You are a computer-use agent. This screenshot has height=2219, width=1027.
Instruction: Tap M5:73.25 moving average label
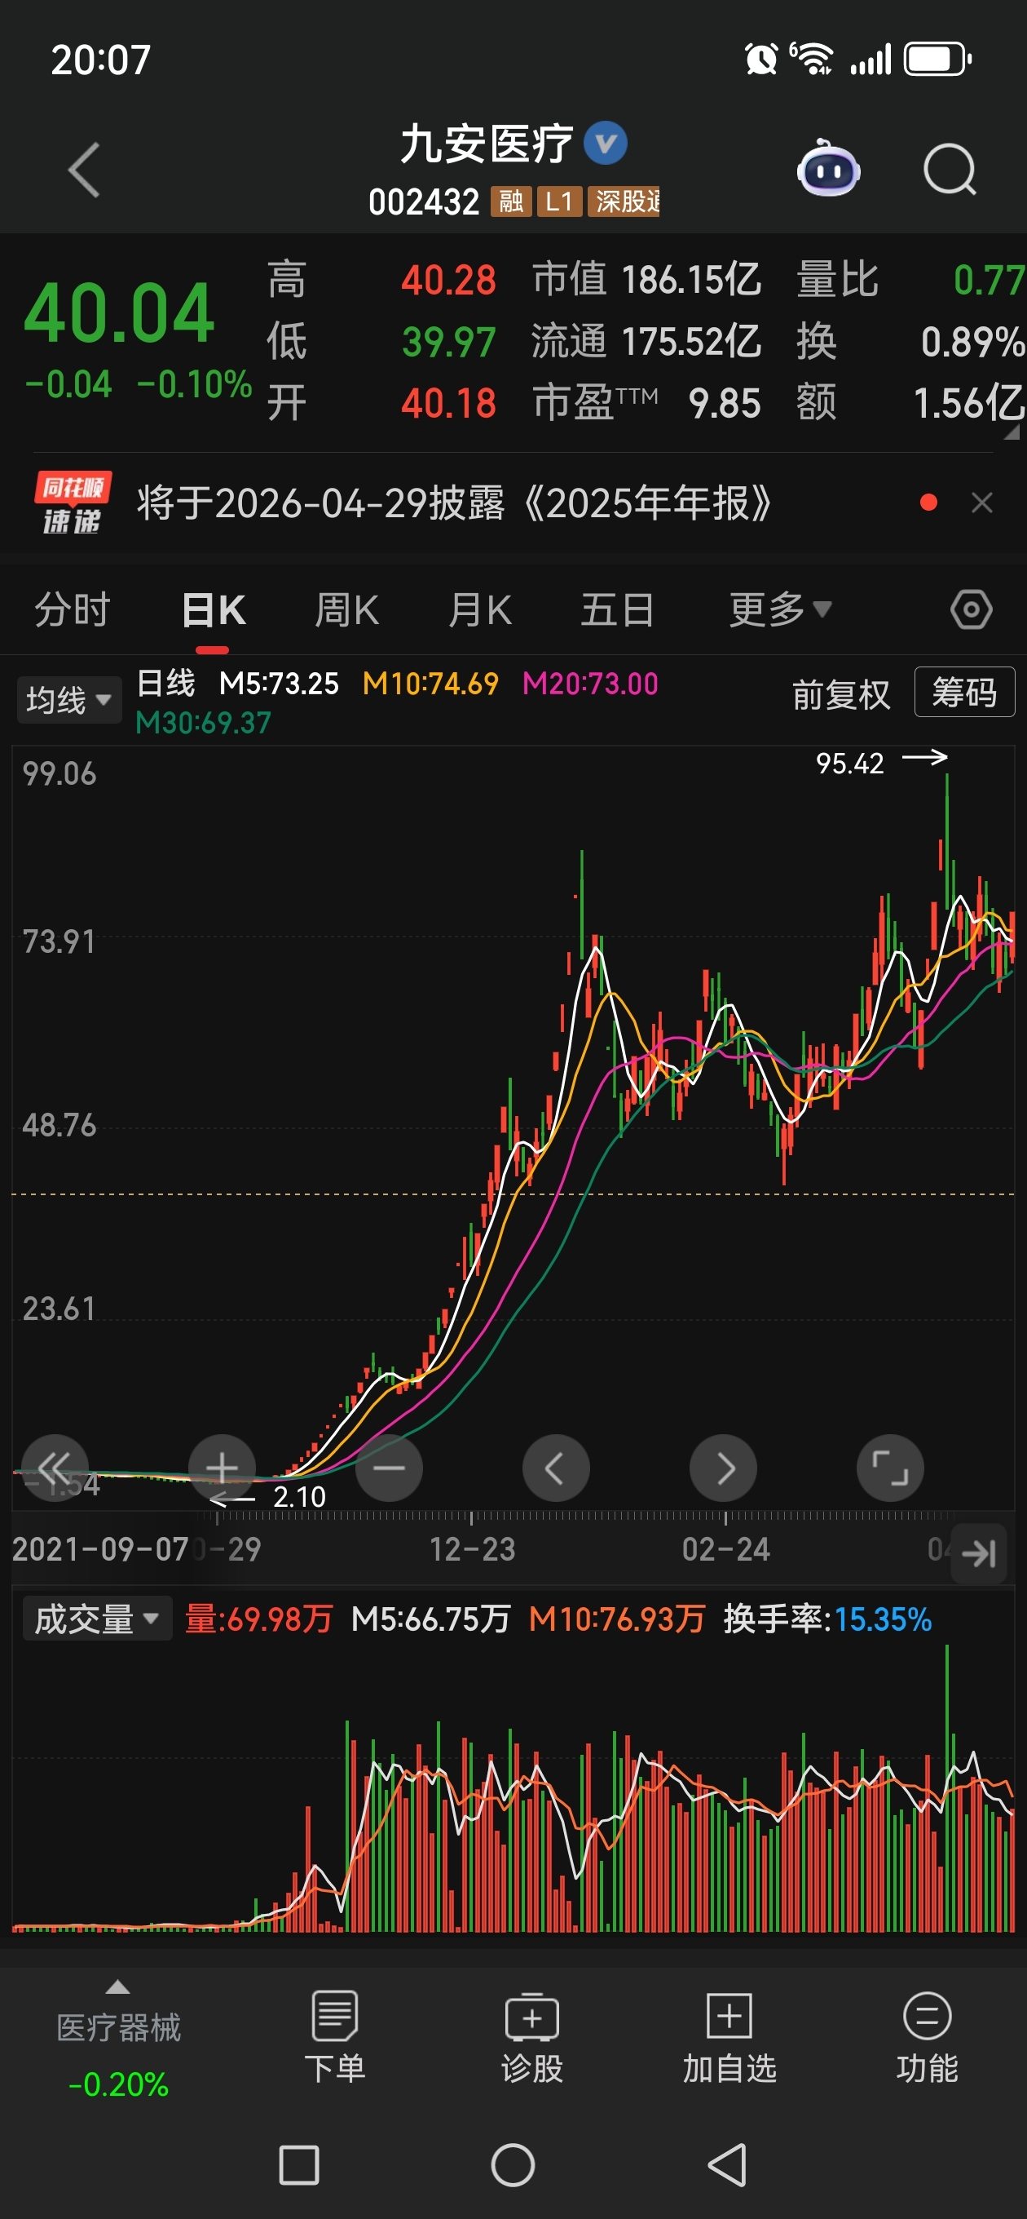coord(279,684)
